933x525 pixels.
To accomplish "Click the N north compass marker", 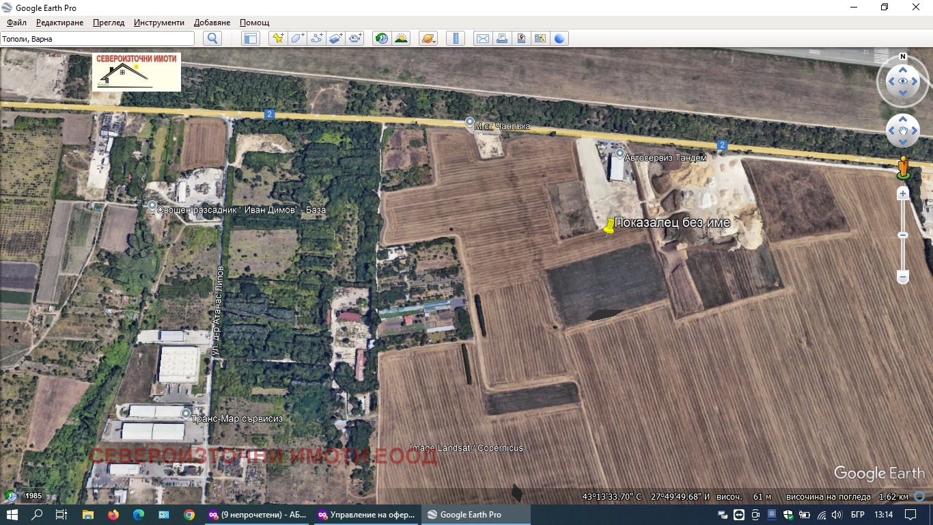I will pos(903,57).
